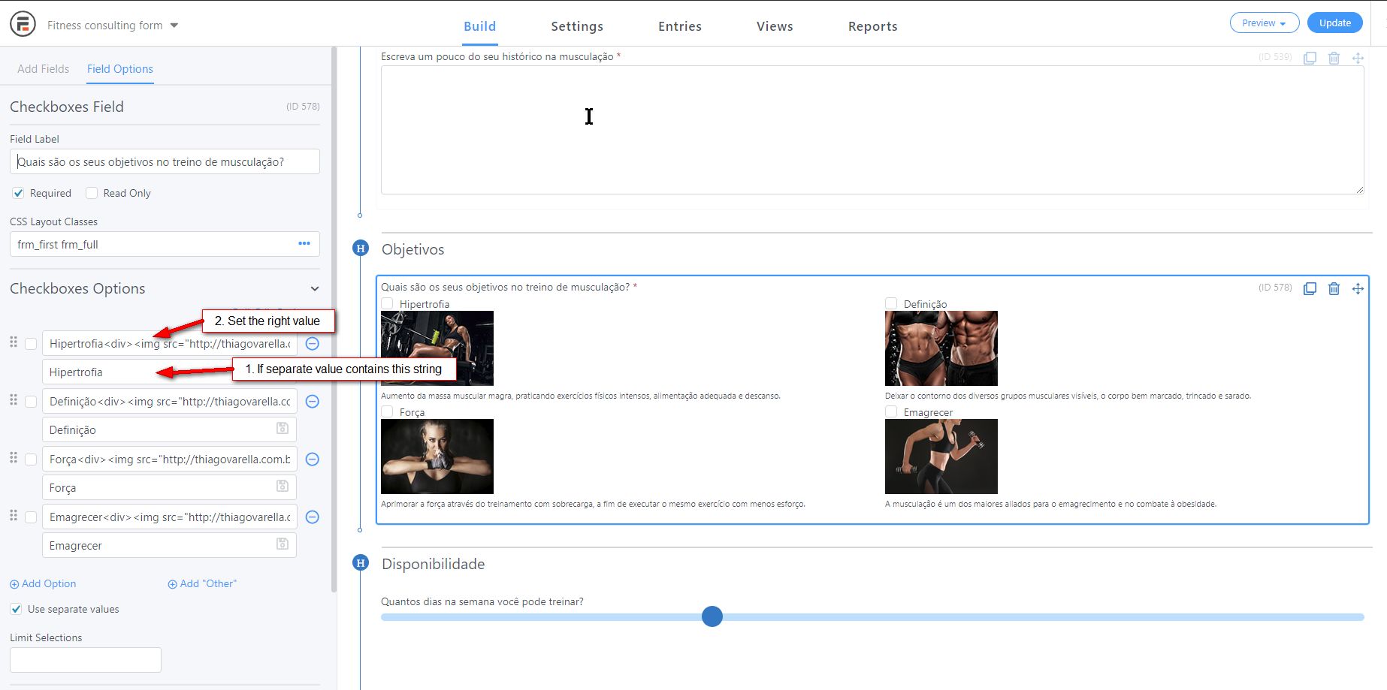Select the Field Options tab
Viewport: 1387px width, 690px height.
click(x=120, y=69)
